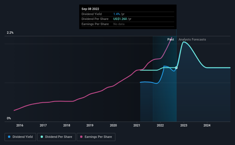Viewport: 235px width, 145px height.
Task: Click the Past label on chart
Action: click(x=171, y=39)
